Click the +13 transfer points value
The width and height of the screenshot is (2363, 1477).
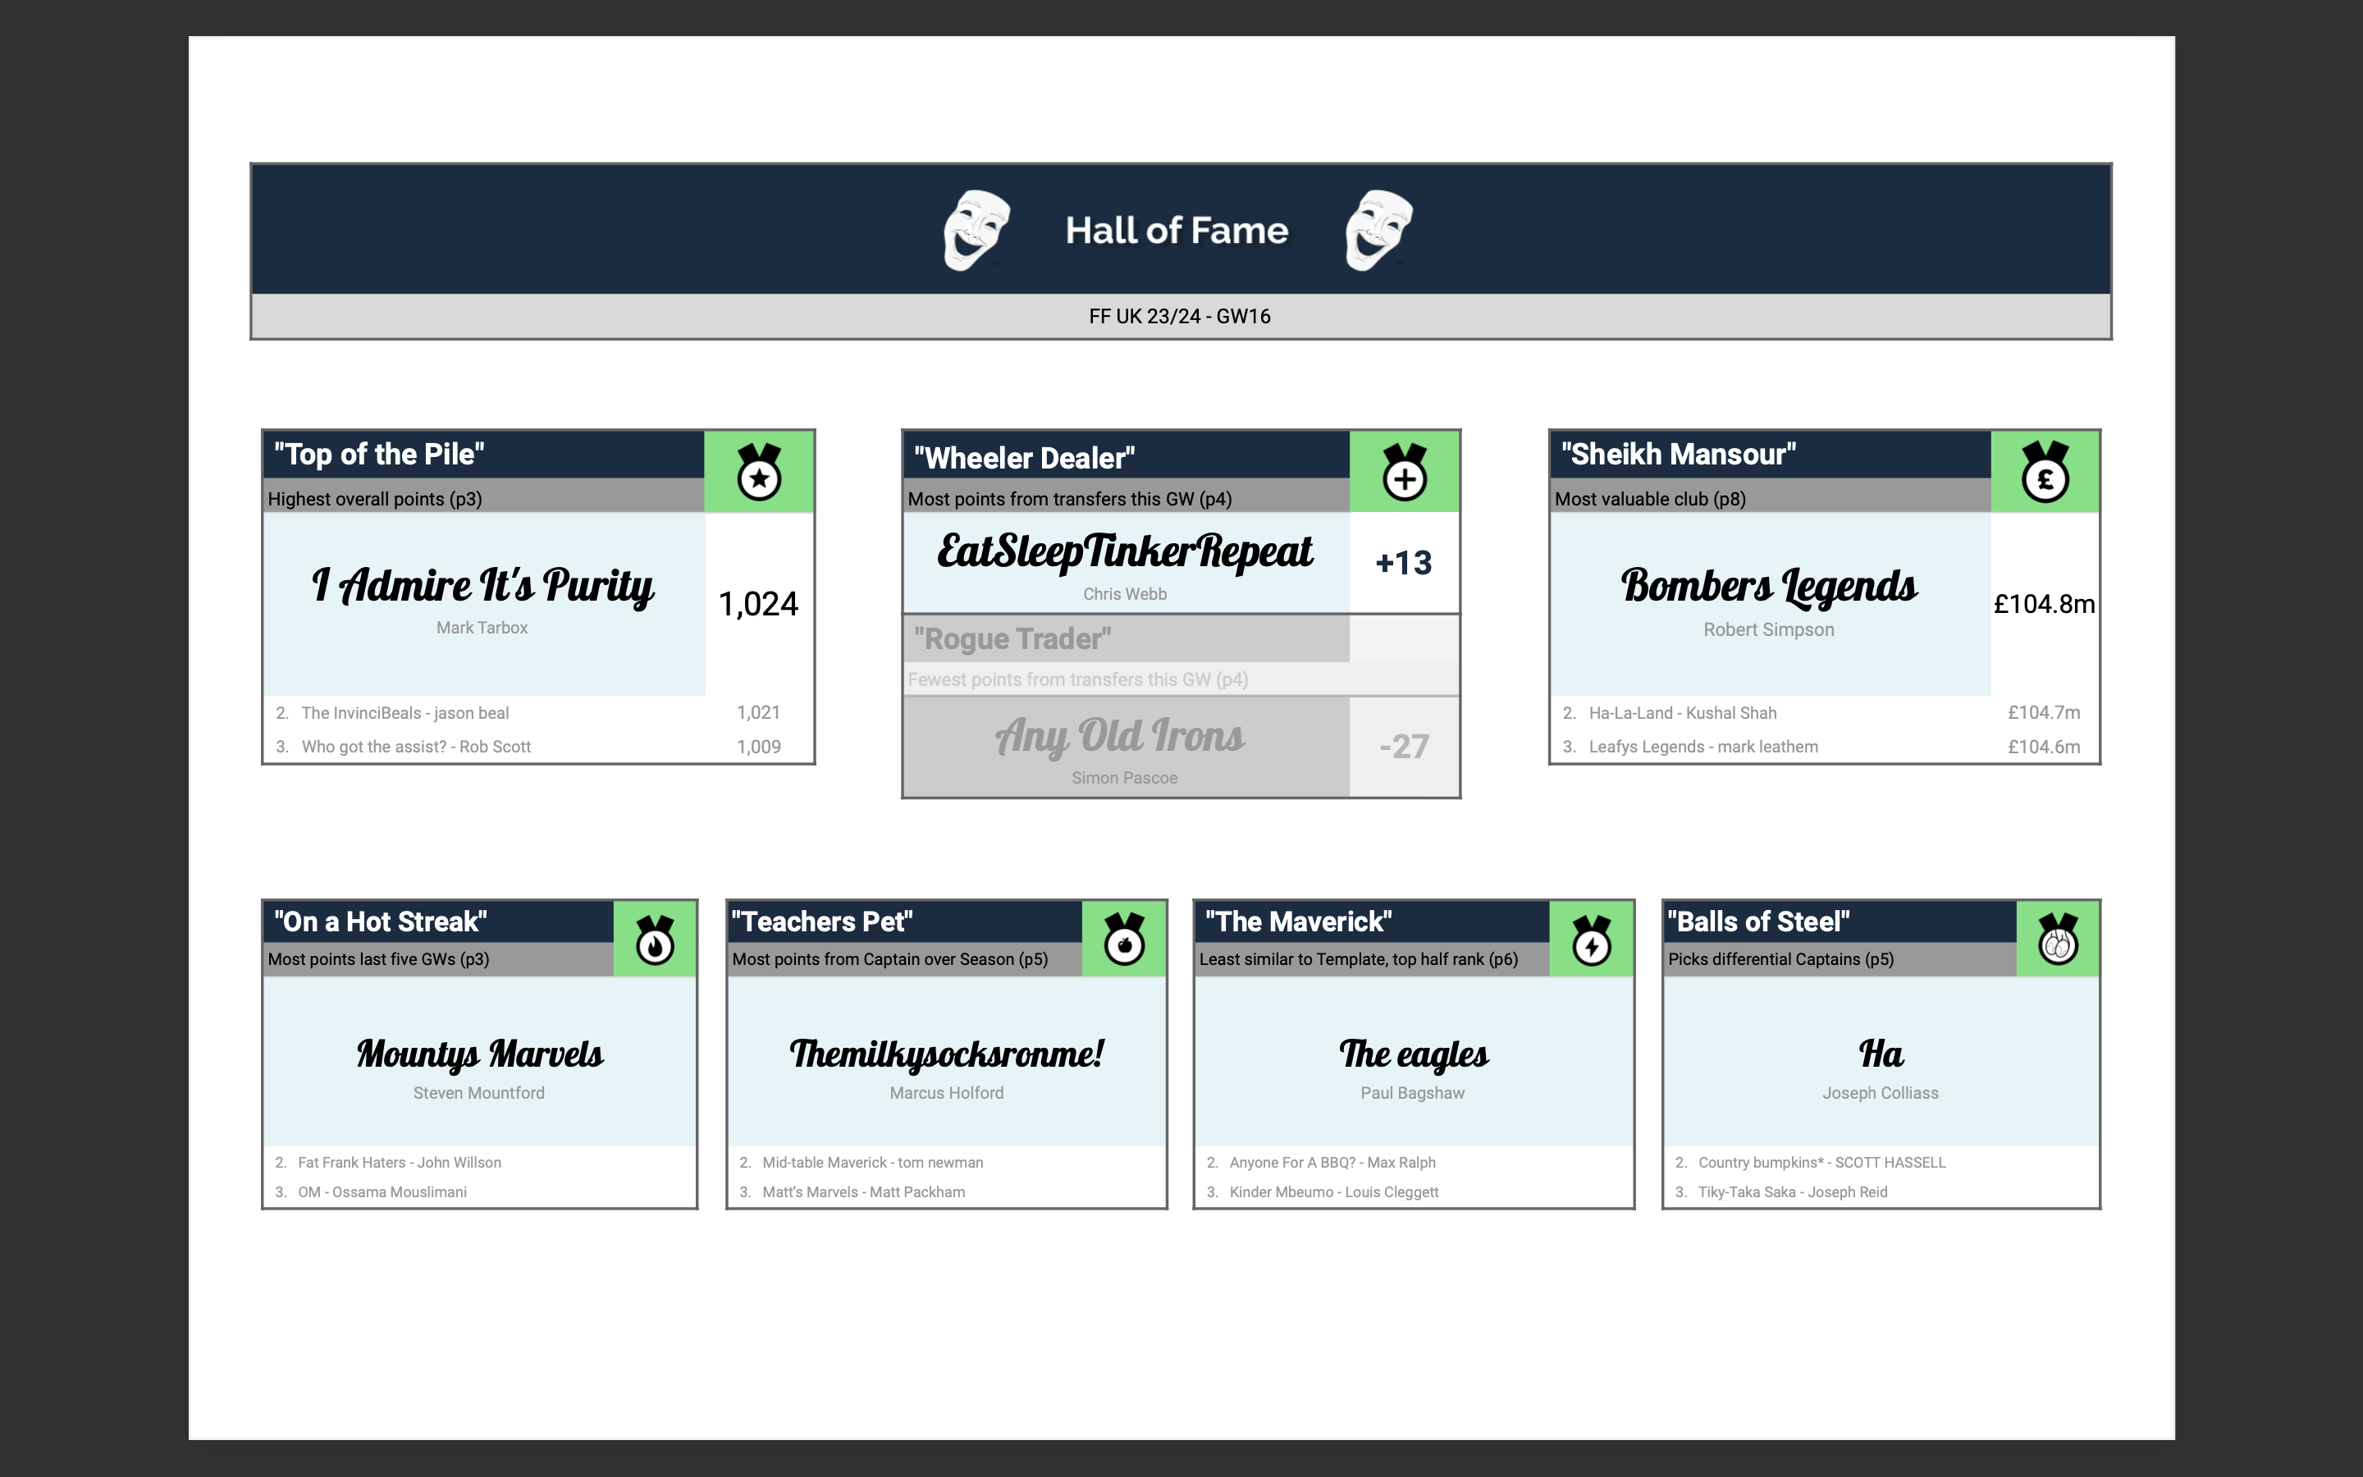tap(1403, 563)
